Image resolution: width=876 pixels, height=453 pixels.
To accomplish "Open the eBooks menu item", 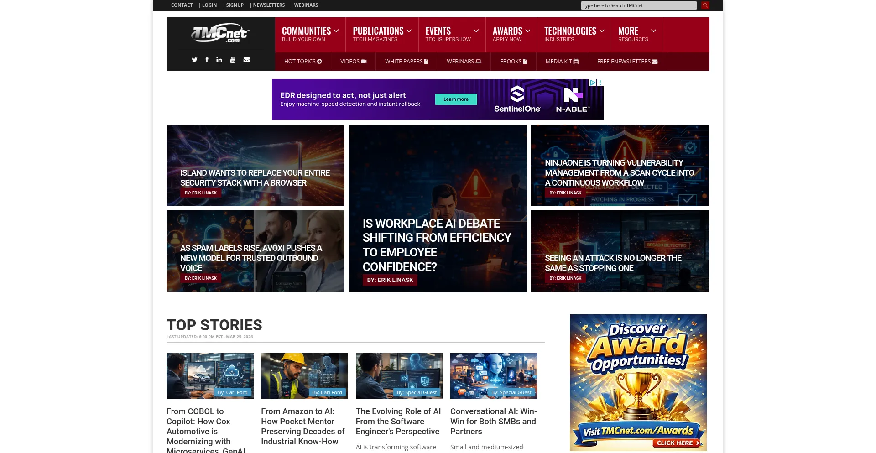I will [513, 62].
